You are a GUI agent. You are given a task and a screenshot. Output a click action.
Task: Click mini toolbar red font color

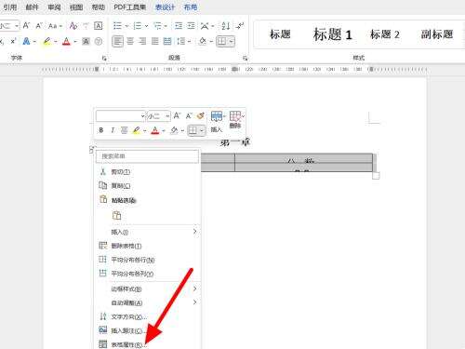[x=155, y=130]
